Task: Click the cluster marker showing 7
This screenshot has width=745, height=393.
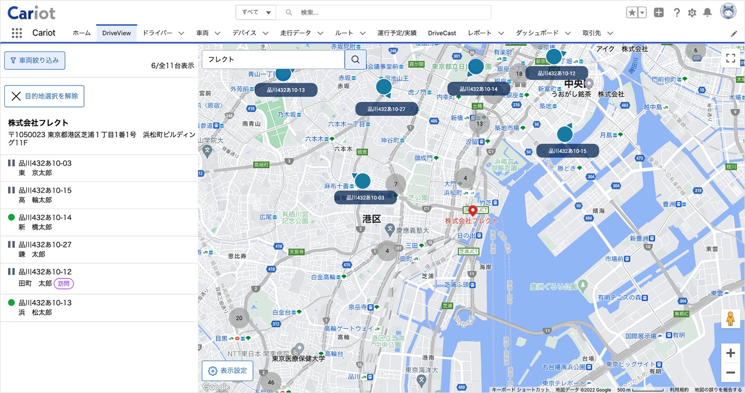Action: point(396,184)
